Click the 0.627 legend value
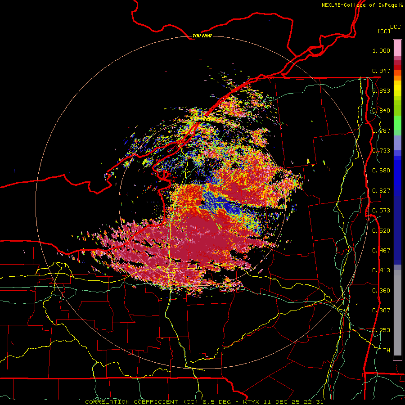The width and height of the screenshot is (405, 405). [x=381, y=191]
